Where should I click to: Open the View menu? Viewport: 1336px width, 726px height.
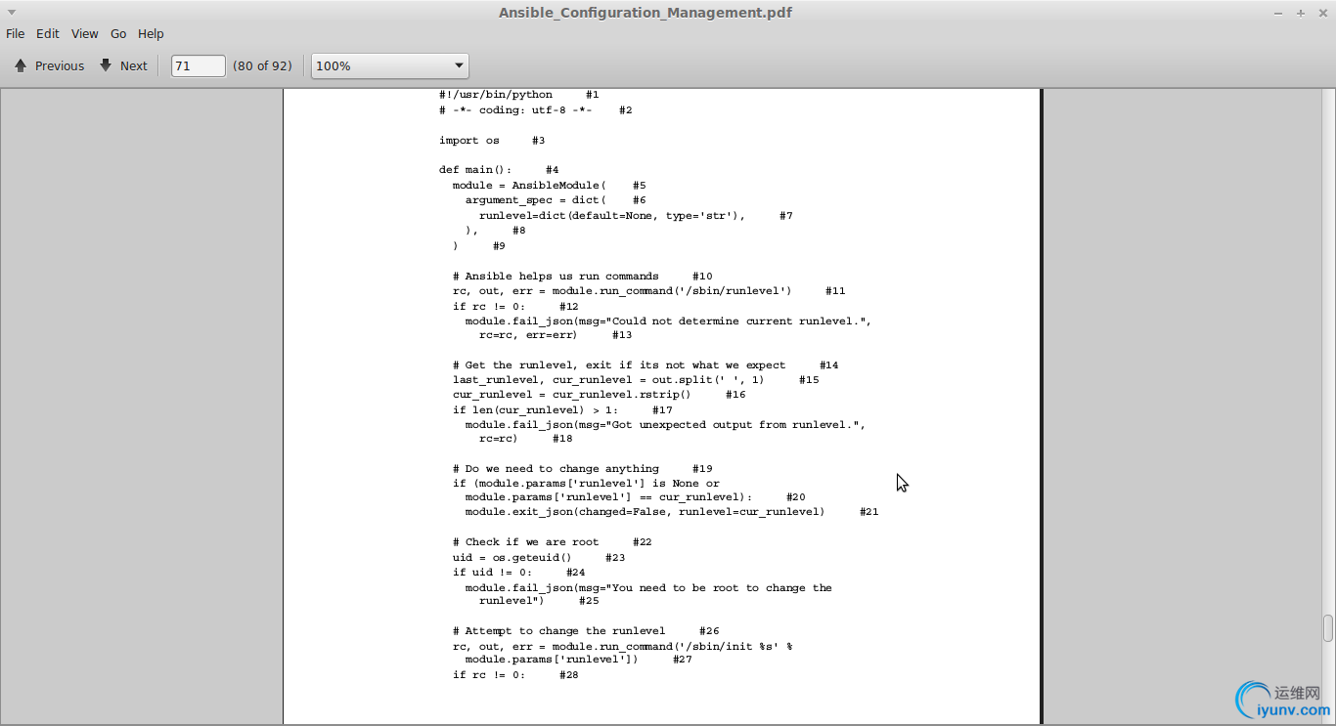point(85,33)
